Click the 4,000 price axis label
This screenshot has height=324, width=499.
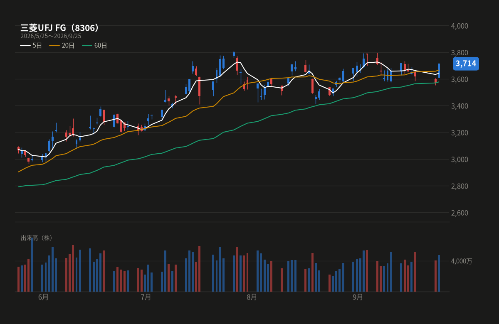459,26
